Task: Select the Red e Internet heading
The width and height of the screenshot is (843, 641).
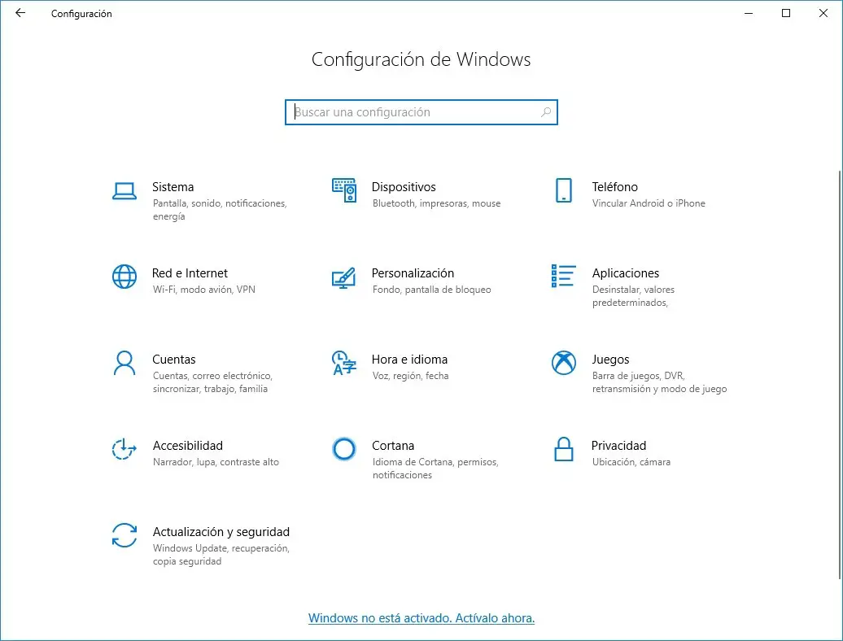Action: tap(190, 273)
